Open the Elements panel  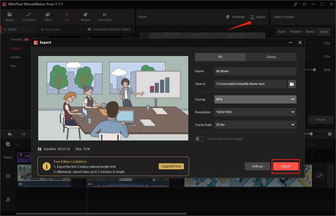tap(104, 17)
